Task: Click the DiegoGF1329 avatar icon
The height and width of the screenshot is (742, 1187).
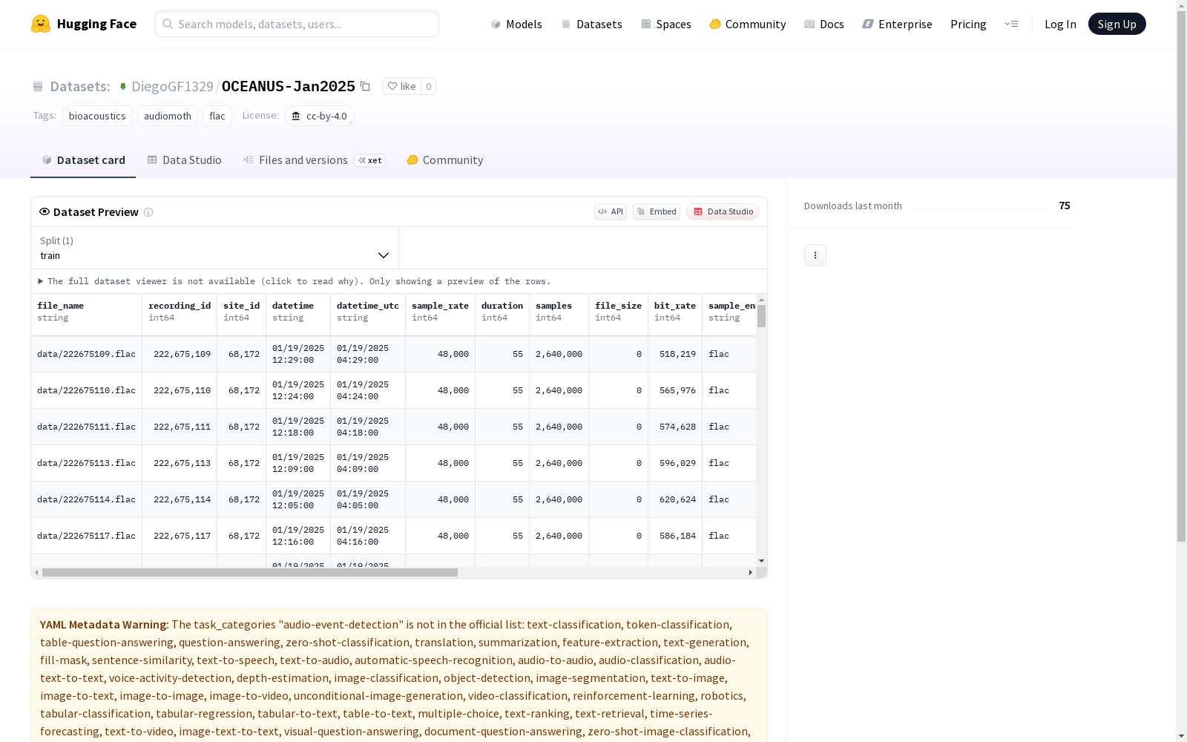Action: tap(123, 86)
